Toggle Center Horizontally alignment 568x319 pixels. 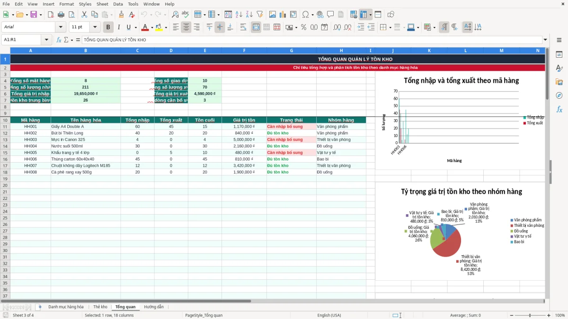point(186,27)
